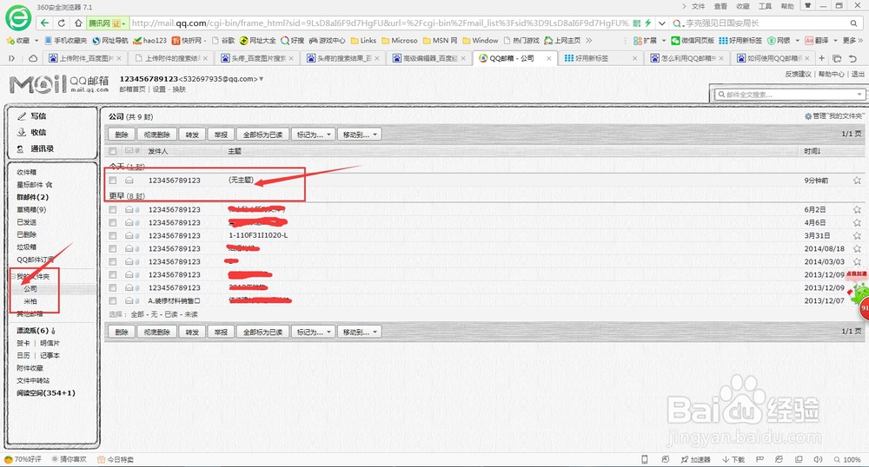This screenshot has width=869, height=467.
Task: Check the 2014/08/18 email checkbox
Action: [x=113, y=249]
